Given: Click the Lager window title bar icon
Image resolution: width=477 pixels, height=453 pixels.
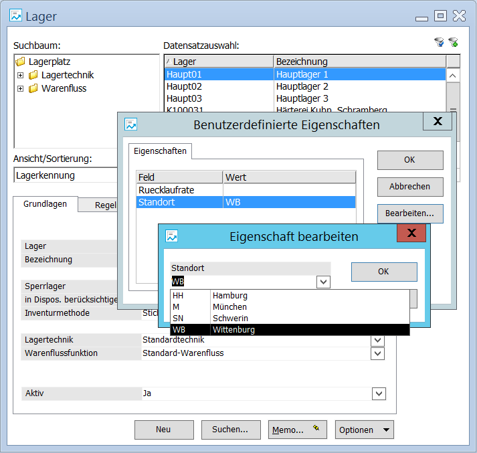Looking at the screenshot, I should coord(16,16).
